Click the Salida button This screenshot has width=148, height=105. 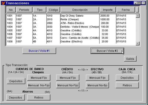point(130,59)
